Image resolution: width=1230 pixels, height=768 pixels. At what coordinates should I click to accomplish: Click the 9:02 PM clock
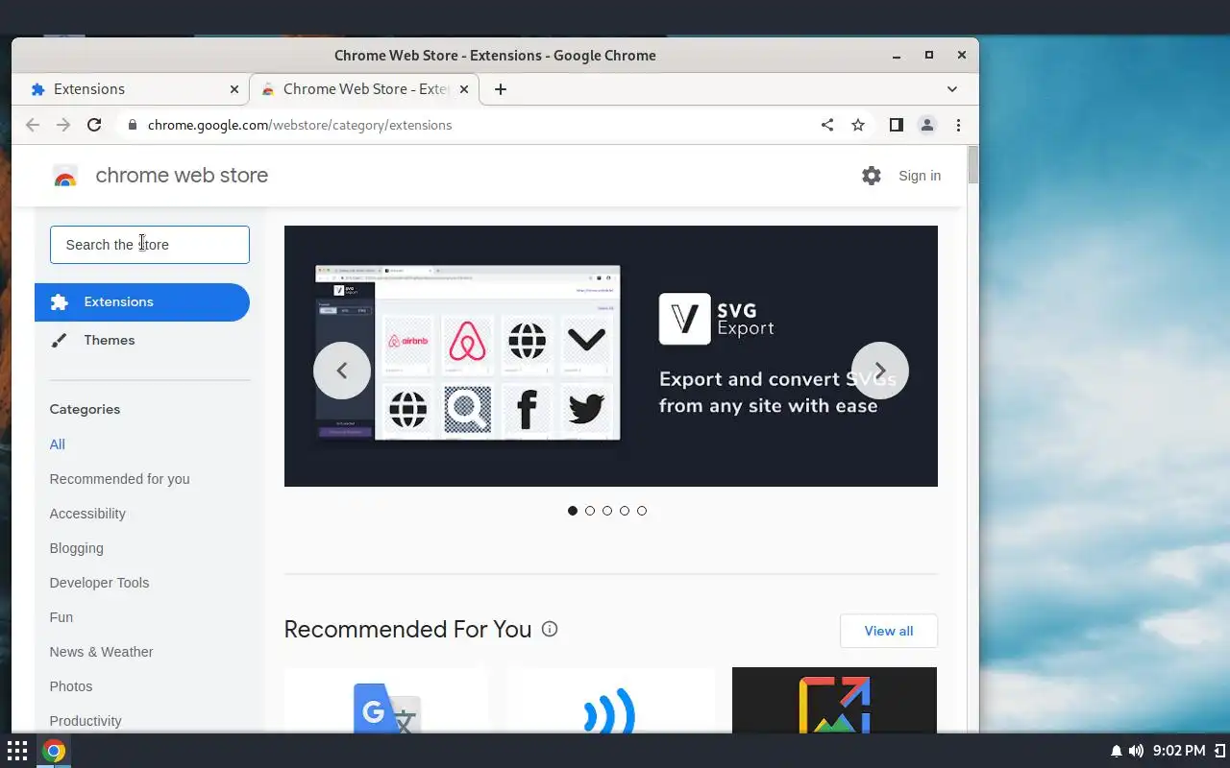[1179, 751]
